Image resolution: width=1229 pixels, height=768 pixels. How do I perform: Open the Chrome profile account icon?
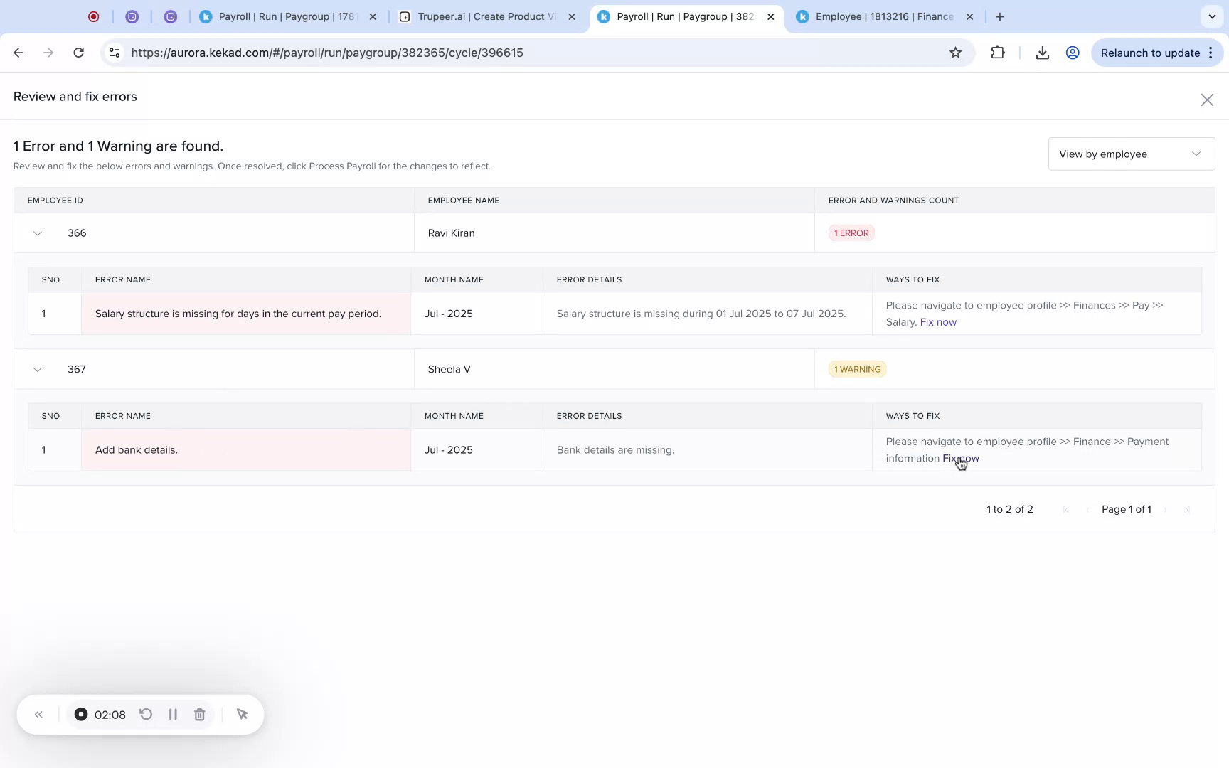coord(1073,52)
